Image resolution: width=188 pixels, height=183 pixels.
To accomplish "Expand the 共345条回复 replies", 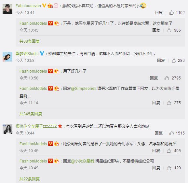I will (x=31, y=114).
